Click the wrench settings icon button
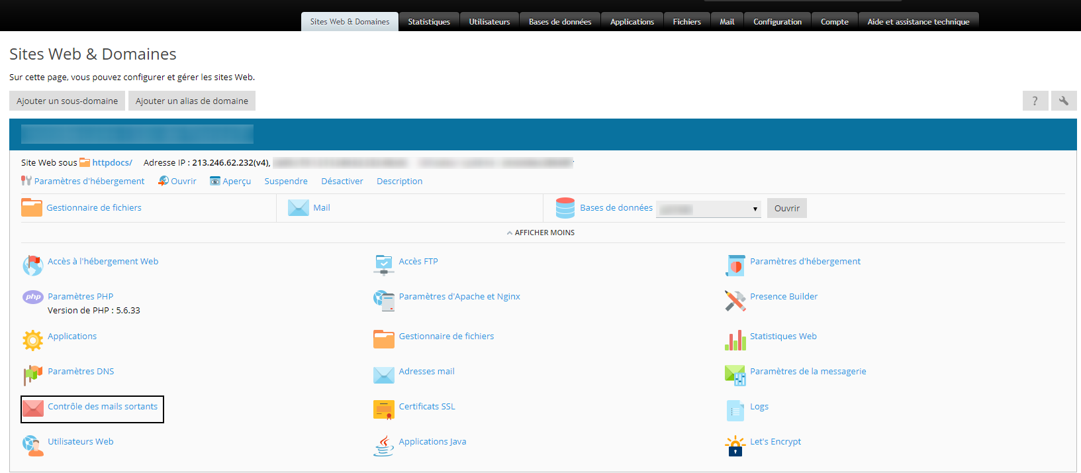The width and height of the screenshot is (1081, 473). coord(1064,101)
